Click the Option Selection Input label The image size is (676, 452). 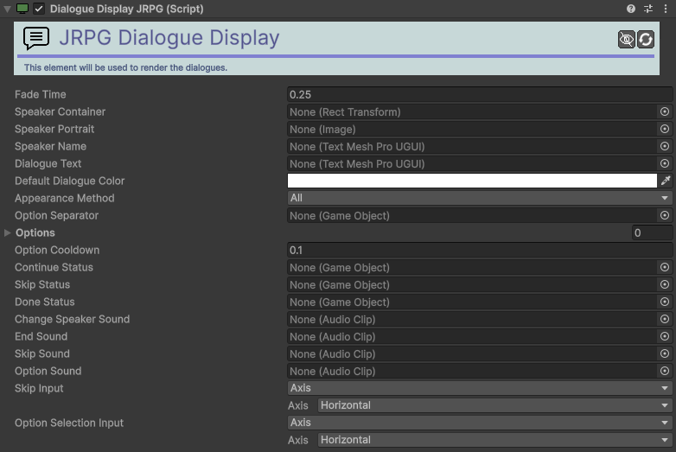point(69,423)
